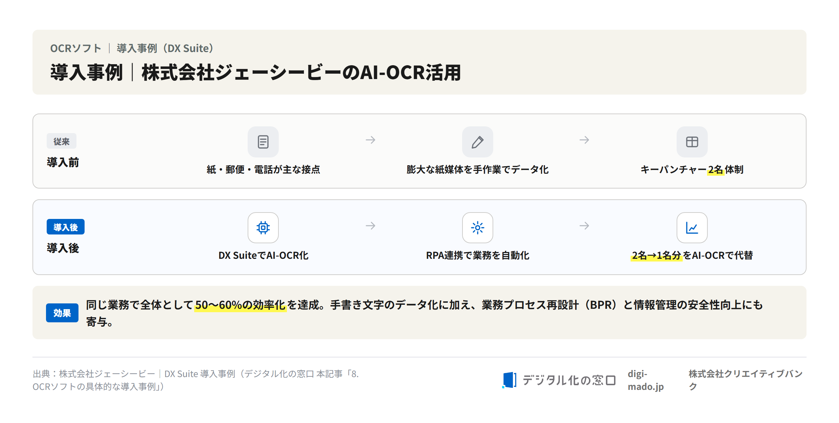Click the table icon above キーパンチャー2名体制
The width and height of the screenshot is (839, 423).
[692, 142]
